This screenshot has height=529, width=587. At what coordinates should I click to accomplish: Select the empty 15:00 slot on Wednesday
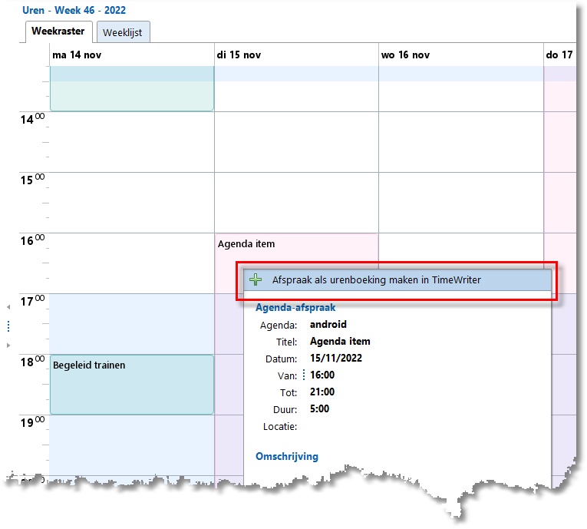tap(460, 202)
